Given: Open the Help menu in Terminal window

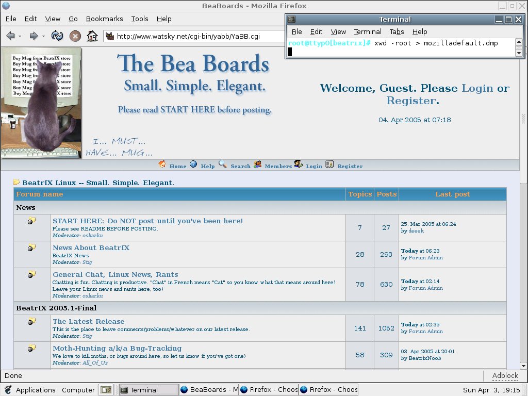Looking at the screenshot, I should coord(420,31).
